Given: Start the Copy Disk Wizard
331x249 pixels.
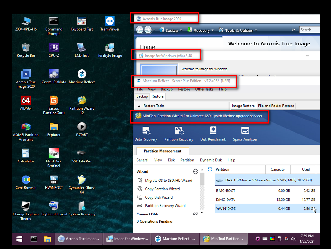Looking at the screenshot, I should [155, 197].
